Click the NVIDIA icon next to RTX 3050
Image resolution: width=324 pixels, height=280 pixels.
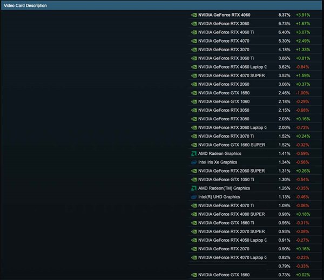pyautogui.click(x=194, y=111)
